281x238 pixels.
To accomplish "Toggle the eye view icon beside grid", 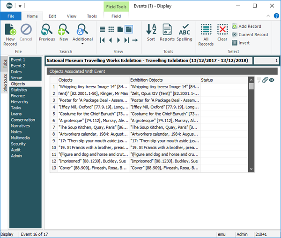I will [x=272, y=80].
